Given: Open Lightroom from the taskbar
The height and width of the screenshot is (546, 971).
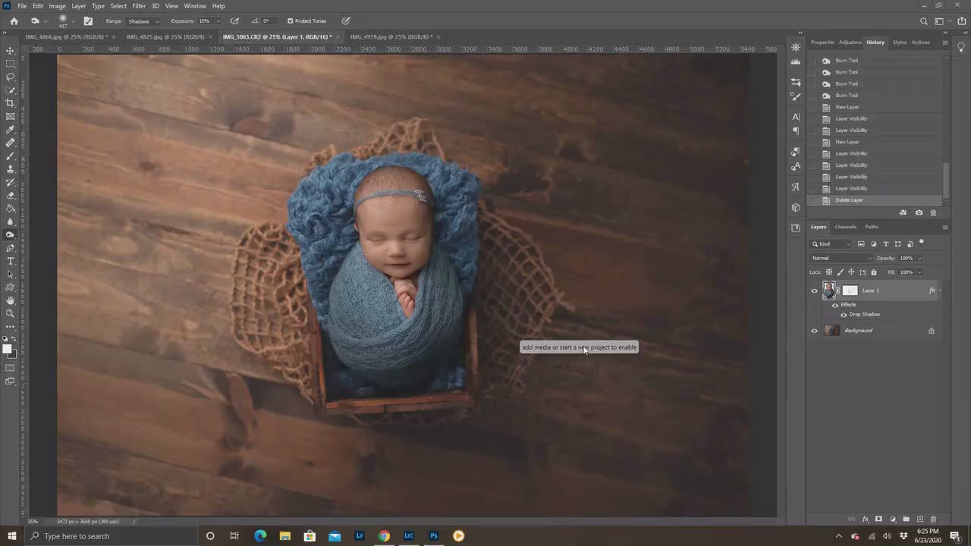Looking at the screenshot, I should (359, 536).
